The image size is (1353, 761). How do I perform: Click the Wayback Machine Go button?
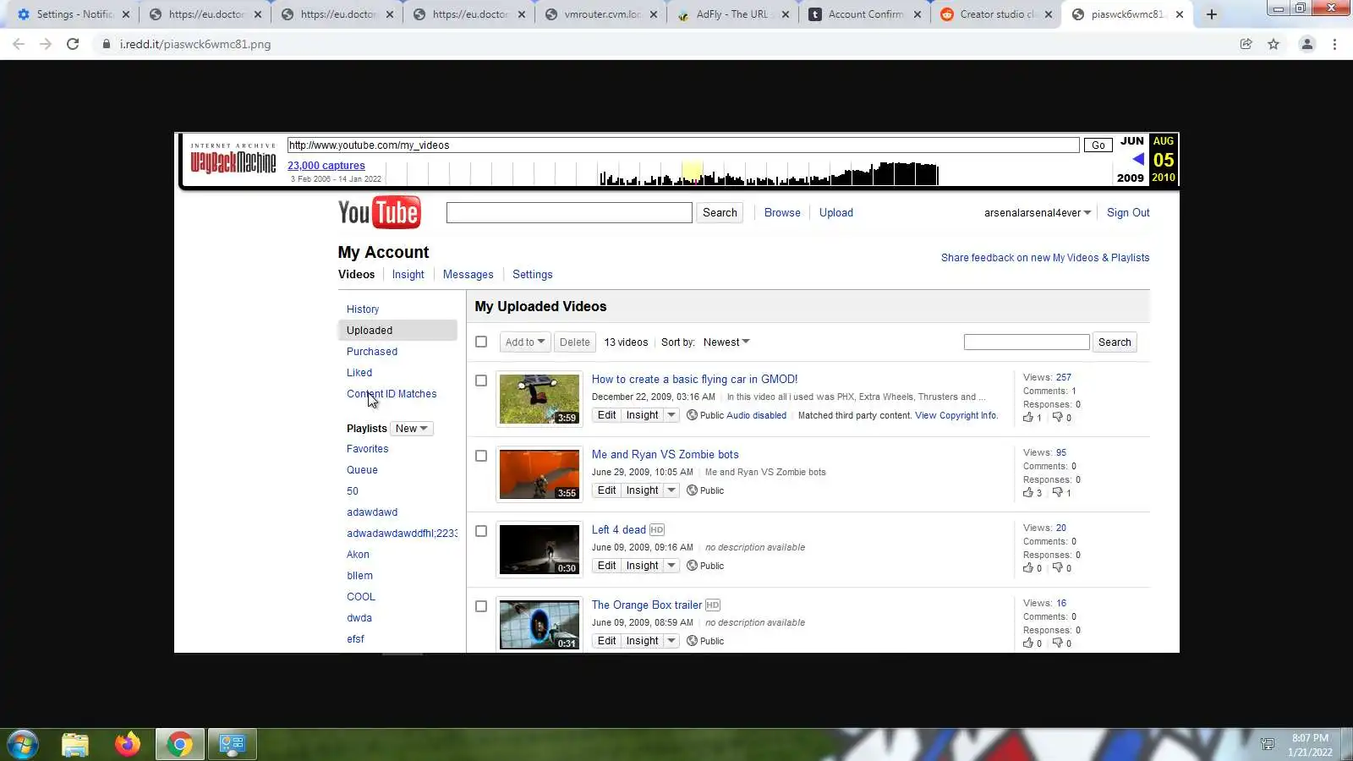[1098, 145]
